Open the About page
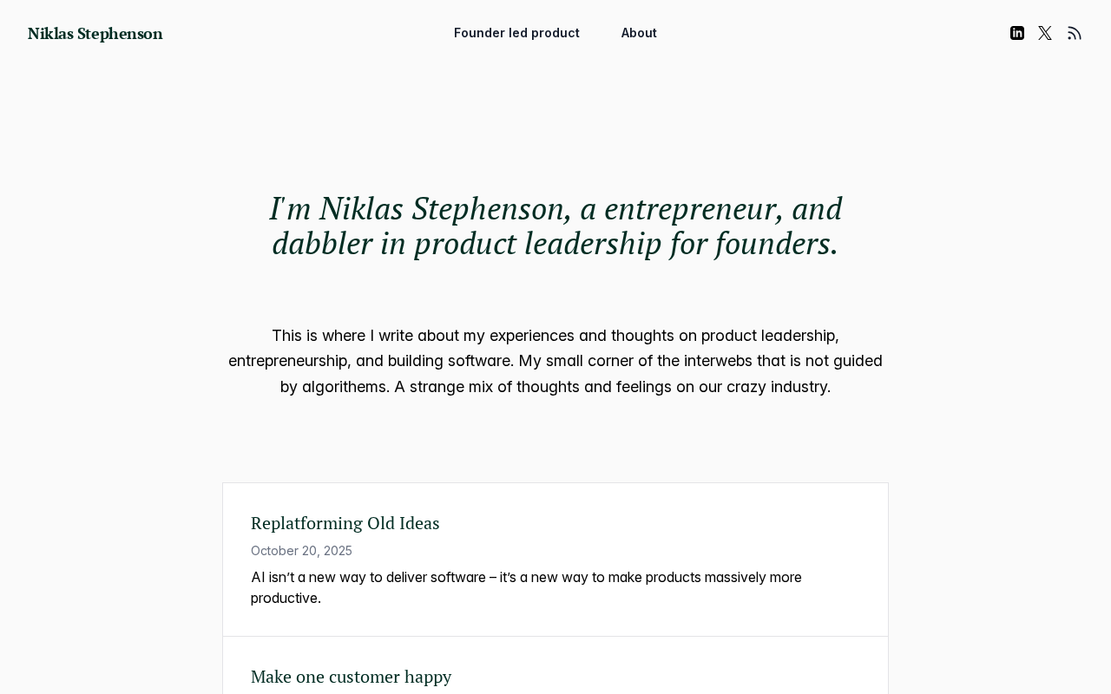Image resolution: width=1111 pixels, height=694 pixels. [639, 33]
